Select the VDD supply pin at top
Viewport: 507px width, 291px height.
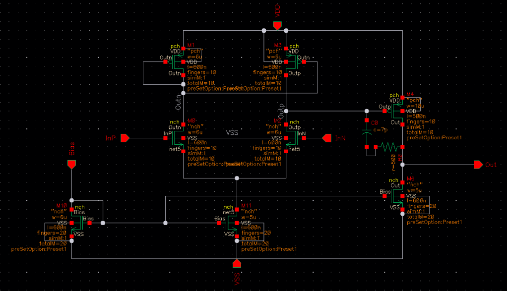pyautogui.click(x=277, y=25)
